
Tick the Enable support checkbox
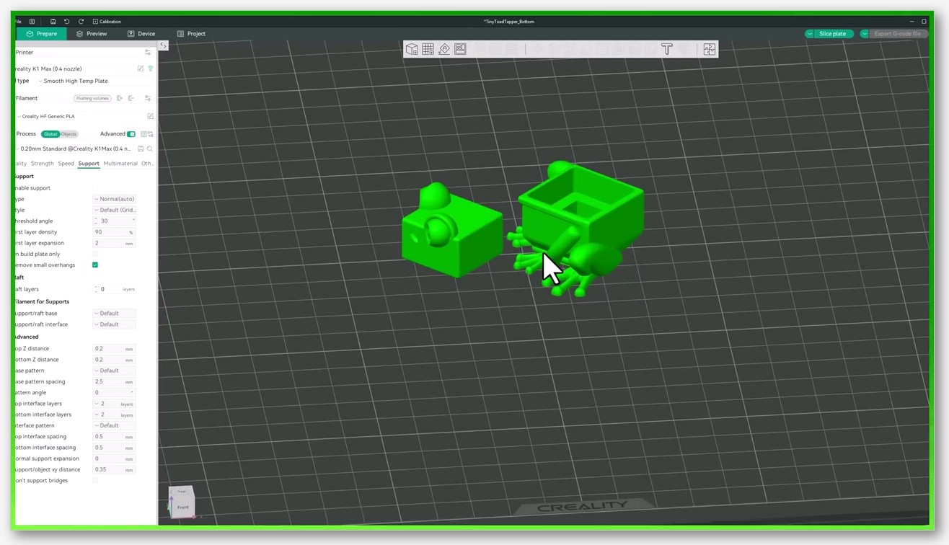coord(95,188)
